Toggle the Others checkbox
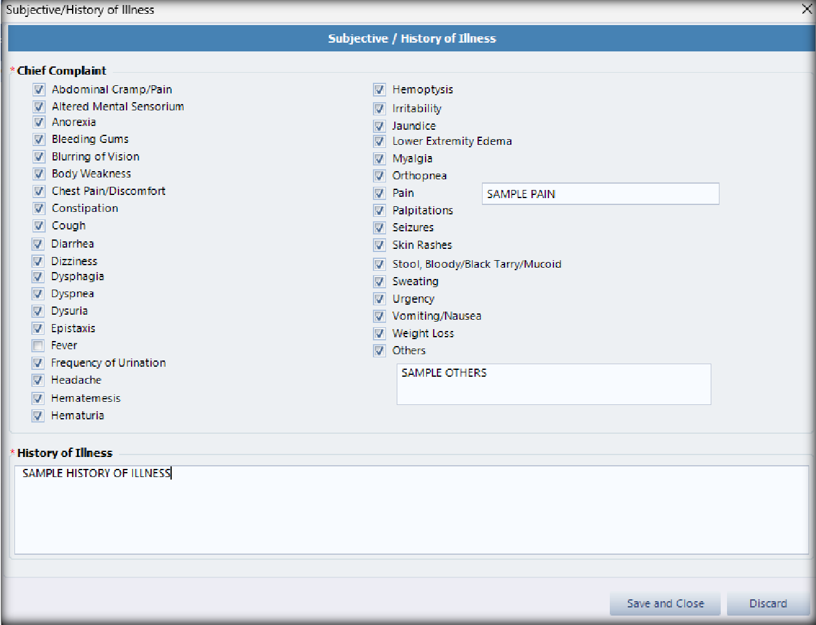 click(379, 350)
